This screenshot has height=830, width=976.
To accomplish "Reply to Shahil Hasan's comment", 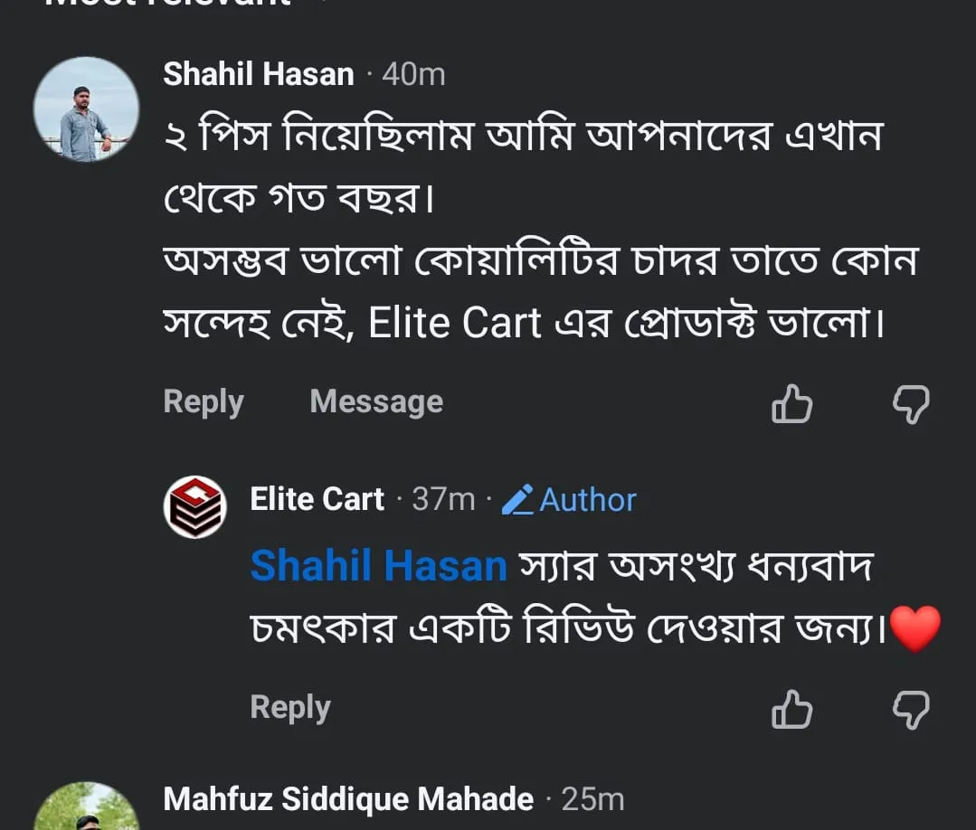I will [204, 401].
